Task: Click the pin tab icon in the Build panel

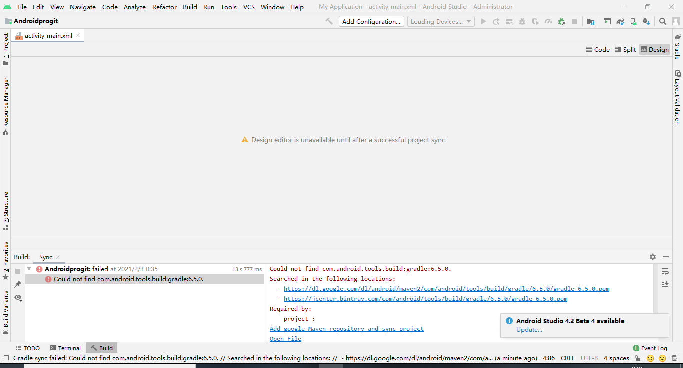Action: coord(18,284)
